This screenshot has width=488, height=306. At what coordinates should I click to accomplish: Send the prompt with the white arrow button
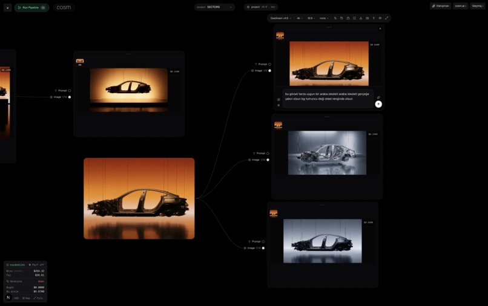(378, 104)
